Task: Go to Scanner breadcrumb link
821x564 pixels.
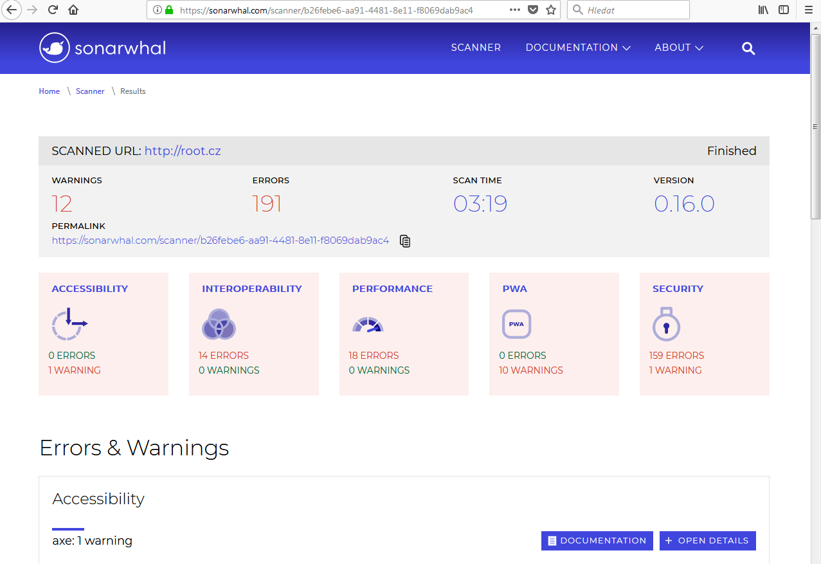Action: click(x=90, y=91)
